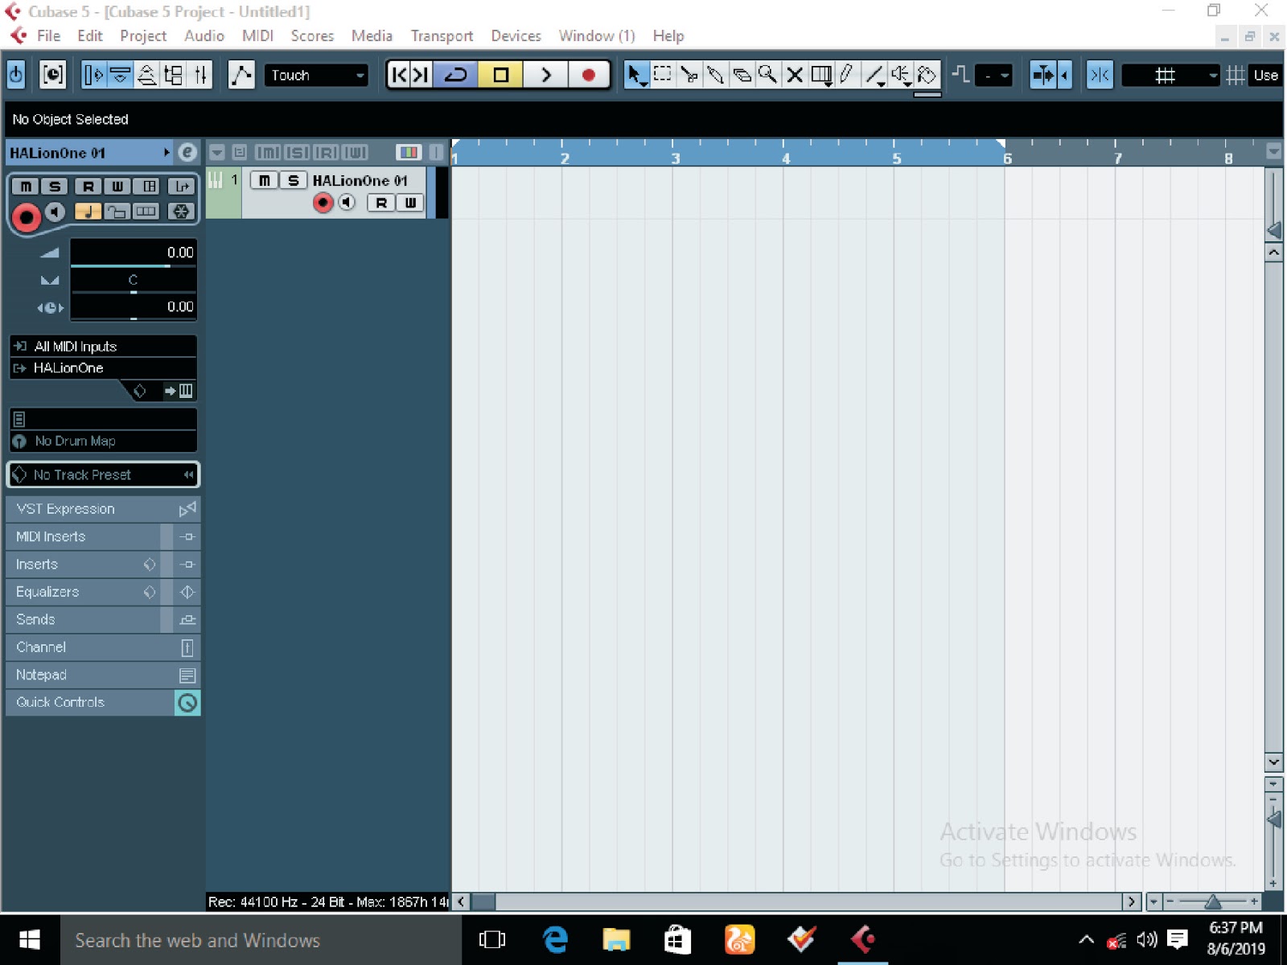Toggle the Activate Project power button
The width and height of the screenshot is (1287, 965).
pyautogui.click(x=16, y=75)
